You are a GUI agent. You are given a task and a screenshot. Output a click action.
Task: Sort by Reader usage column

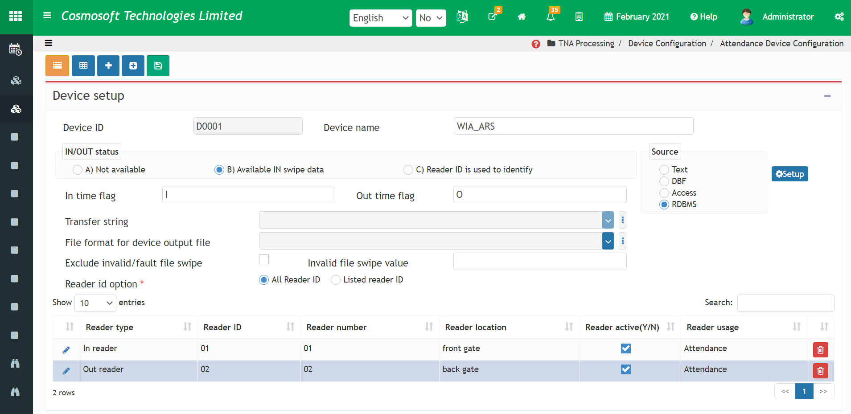(x=744, y=328)
